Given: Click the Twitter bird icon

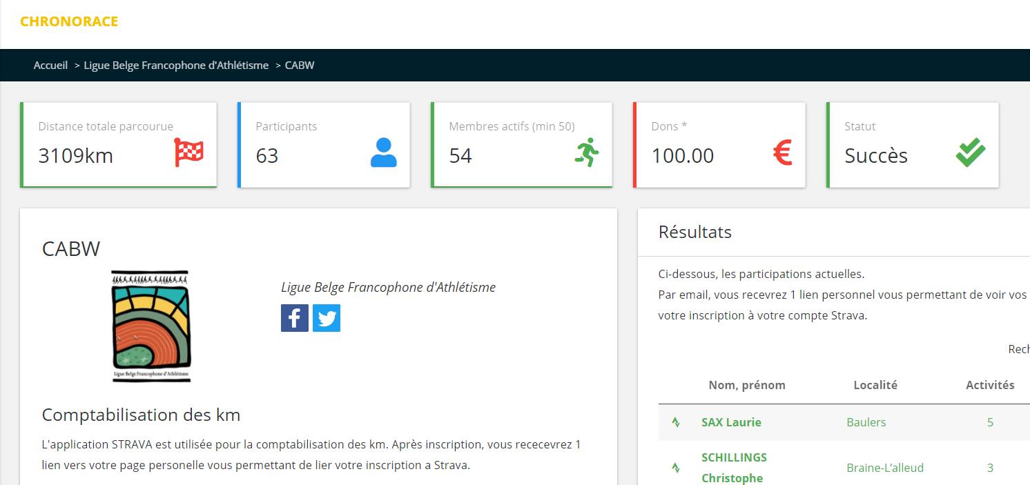Looking at the screenshot, I should tap(327, 318).
